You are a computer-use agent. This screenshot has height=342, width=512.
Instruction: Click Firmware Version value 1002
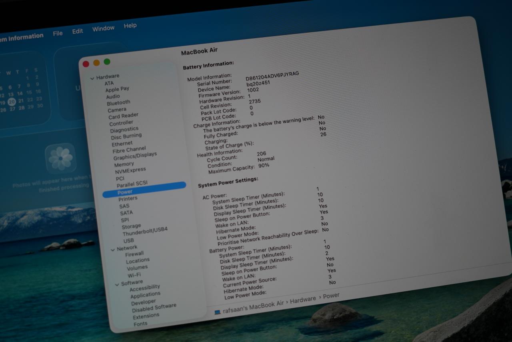253,90
